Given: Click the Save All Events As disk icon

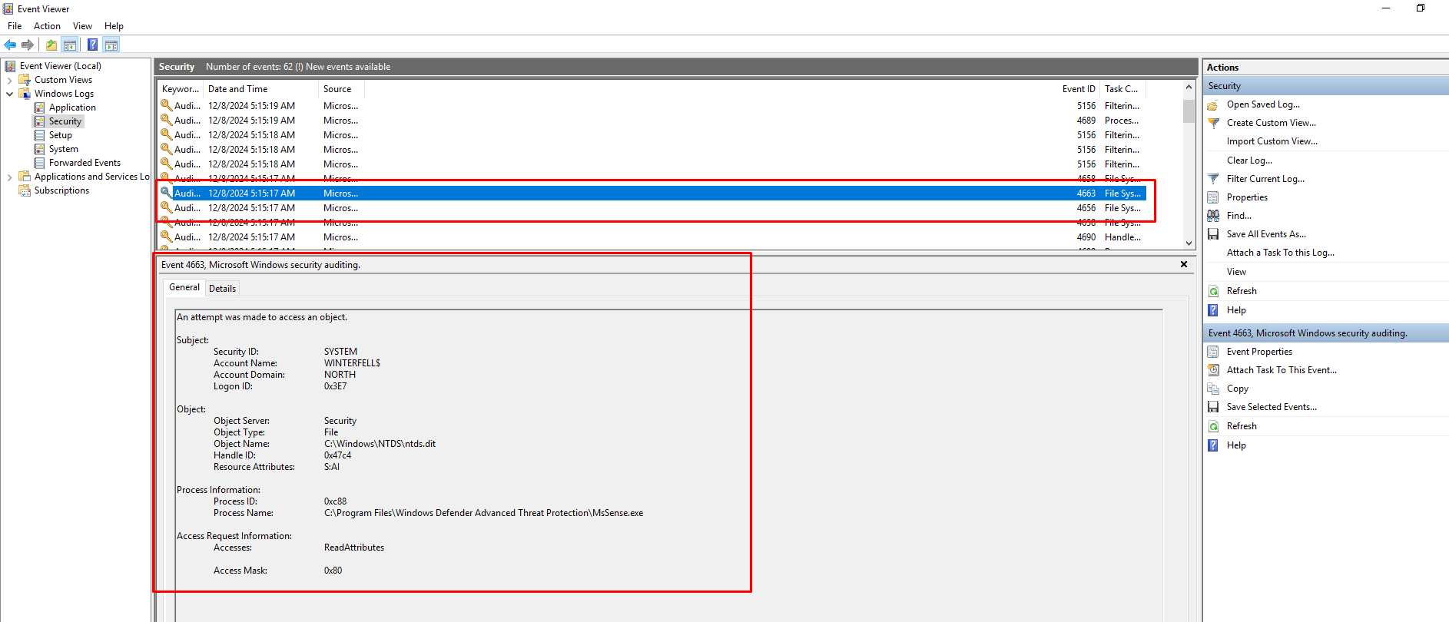Looking at the screenshot, I should [1213, 234].
